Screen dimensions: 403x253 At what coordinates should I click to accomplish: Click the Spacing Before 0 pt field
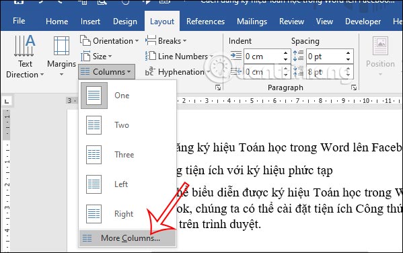pyautogui.click(x=326, y=57)
